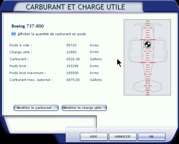Open 'Modifier la charge utile...' dialog

tap(84, 108)
